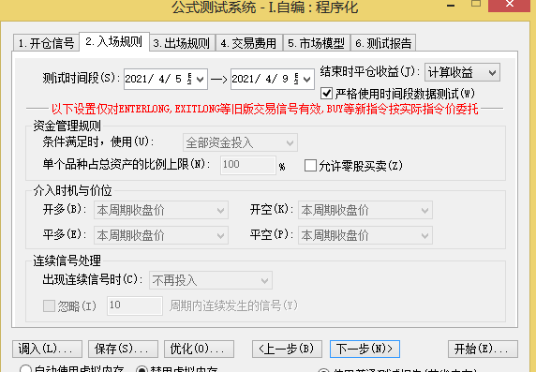
Task: Start the test with 开始(E)...
Action: [x=483, y=349]
